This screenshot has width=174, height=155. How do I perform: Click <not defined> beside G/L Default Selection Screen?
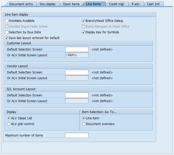102,95
